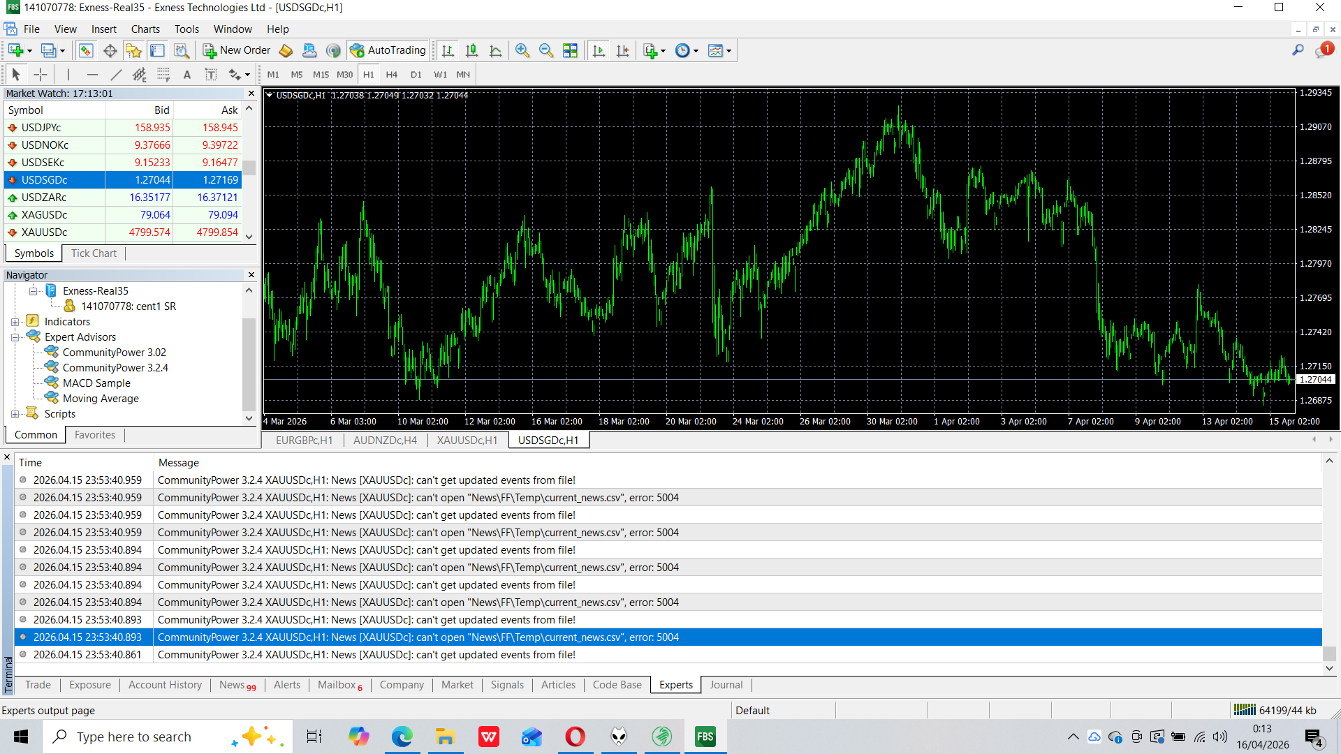
Task: Click the Zoom In magnifier icon
Action: tap(522, 50)
